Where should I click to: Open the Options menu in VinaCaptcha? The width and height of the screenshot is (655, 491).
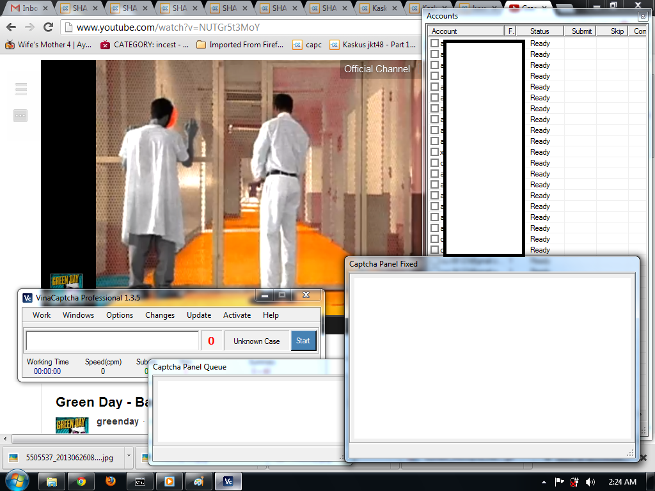120,315
